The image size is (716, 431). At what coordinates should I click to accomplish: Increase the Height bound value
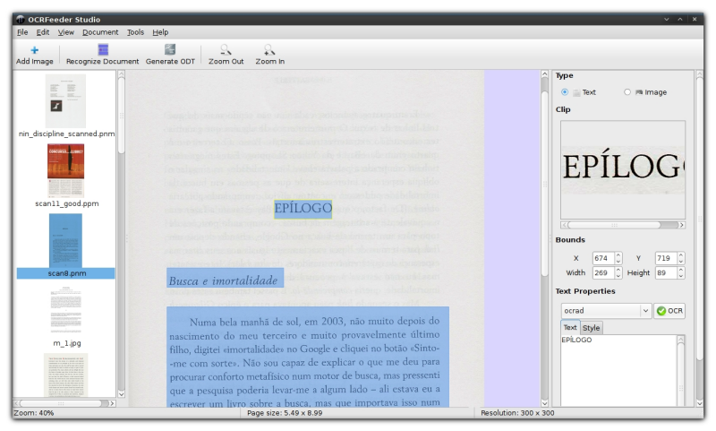[681, 270]
